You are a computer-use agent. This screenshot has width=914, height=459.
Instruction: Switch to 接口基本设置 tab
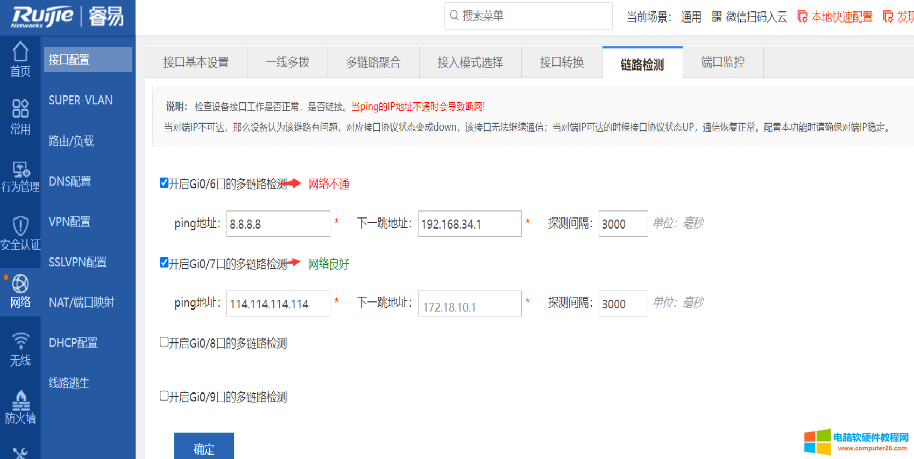click(196, 62)
